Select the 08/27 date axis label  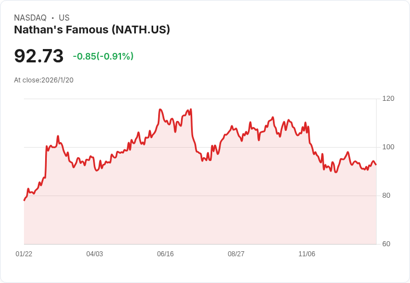pos(236,254)
